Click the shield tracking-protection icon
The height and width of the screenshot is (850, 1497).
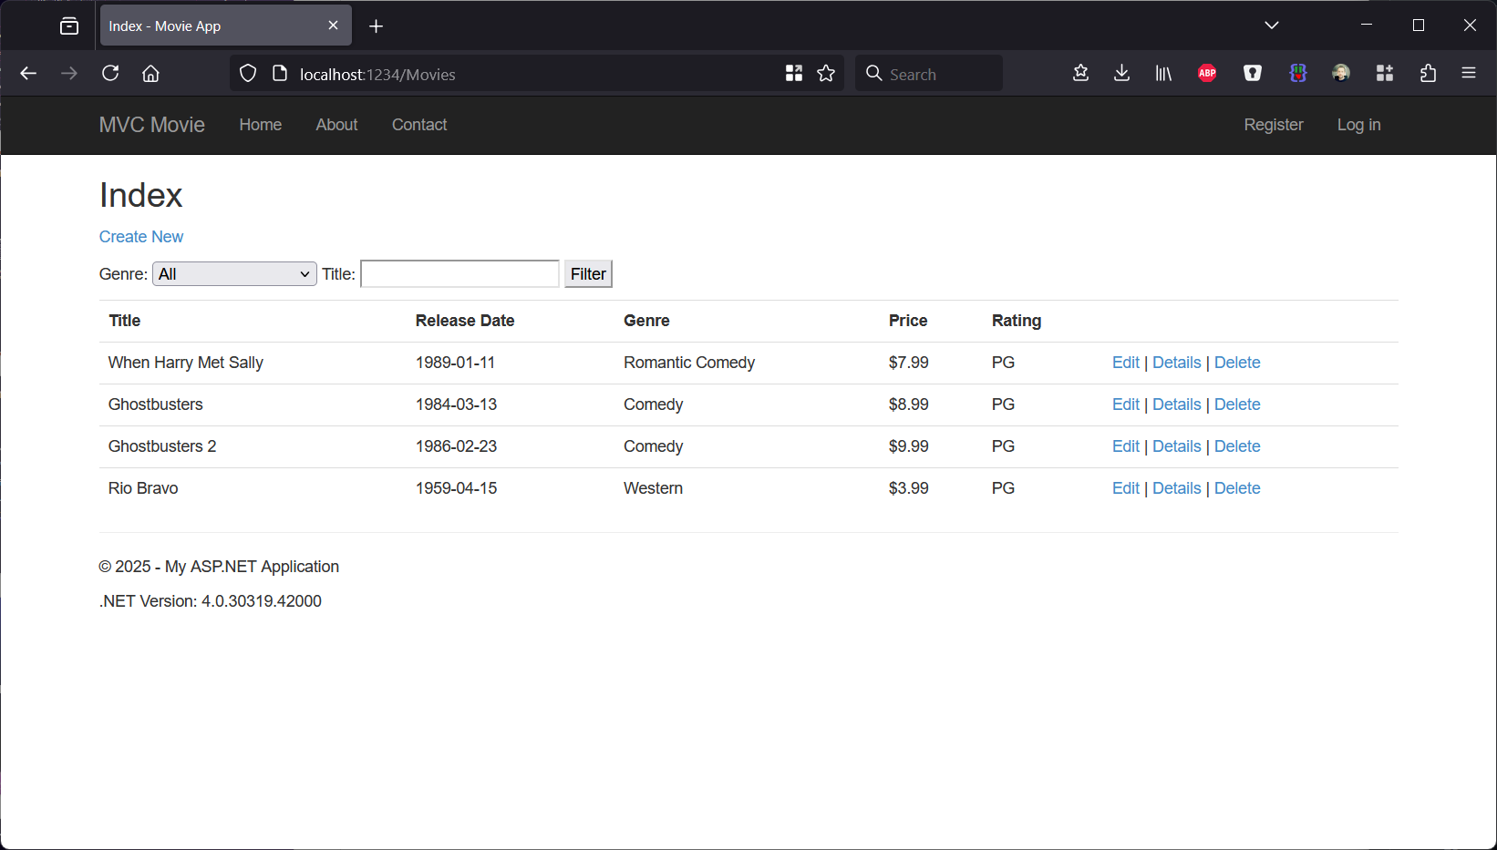pyautogui.click(x=247, y=73)
